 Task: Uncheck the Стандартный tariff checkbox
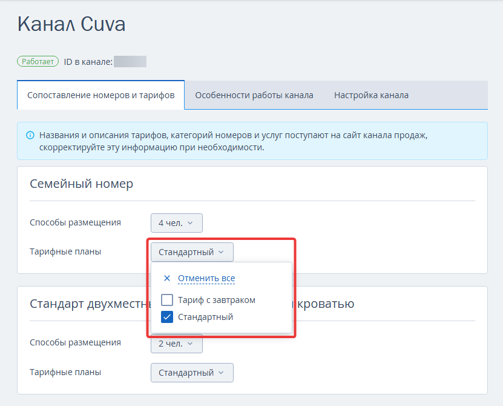[x=167, y=317]
